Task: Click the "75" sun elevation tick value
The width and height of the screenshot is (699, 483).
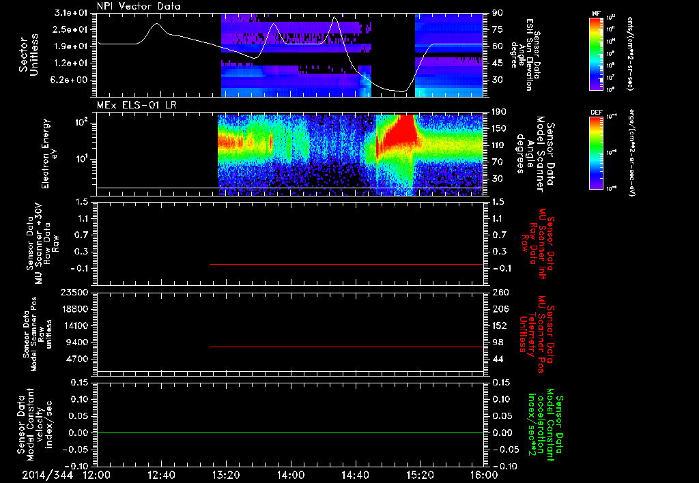Action: tap(498, 29)
